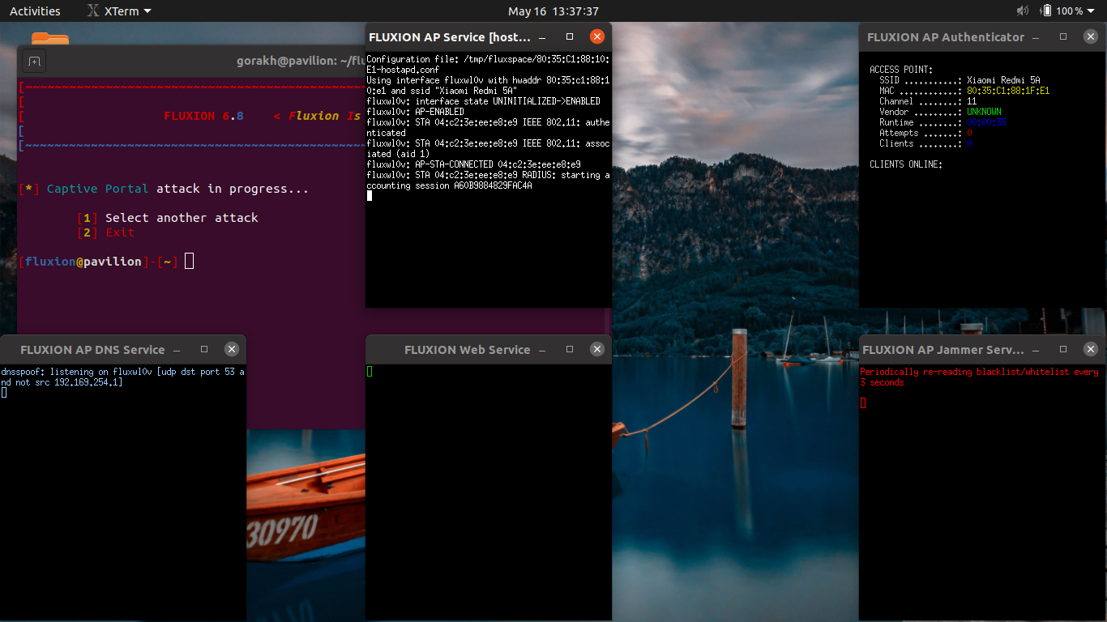Click the '[2] Exit' option
This screenshot has width=1107, height=622.
pyautogui.click(x=106, y=232)
